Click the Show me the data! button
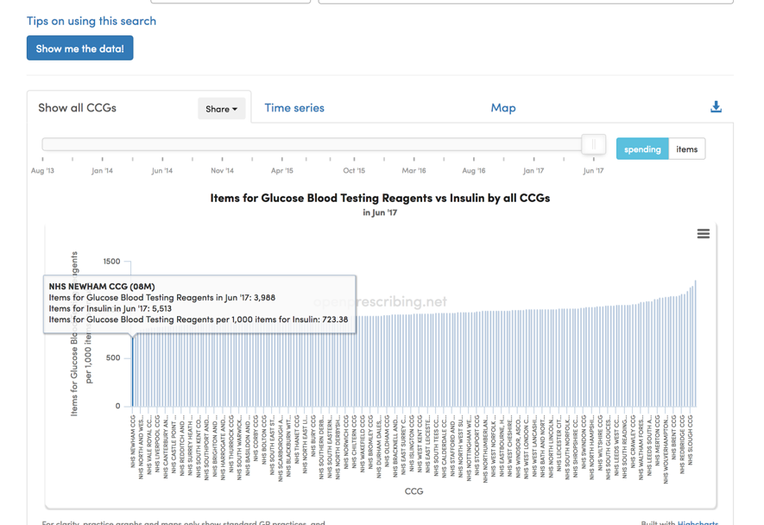 tap(80, 48)
